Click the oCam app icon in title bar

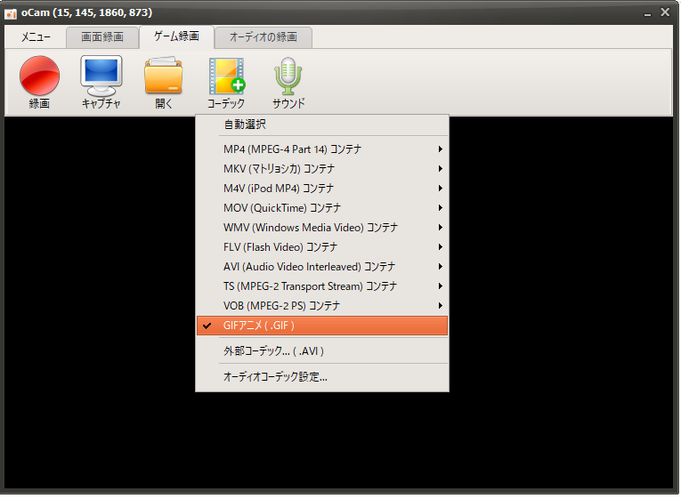click(12, 12)
